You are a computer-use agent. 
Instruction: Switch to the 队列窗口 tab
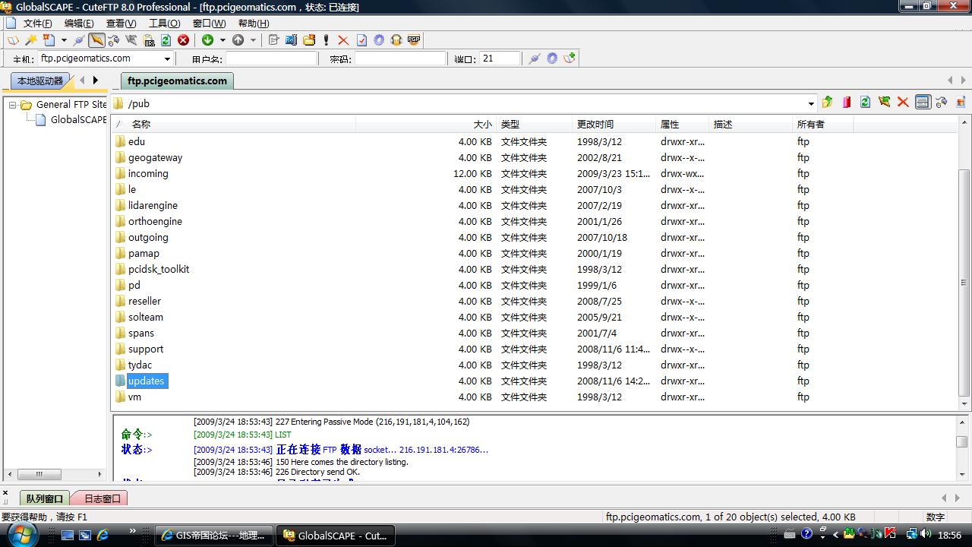[x=44, y=498]
